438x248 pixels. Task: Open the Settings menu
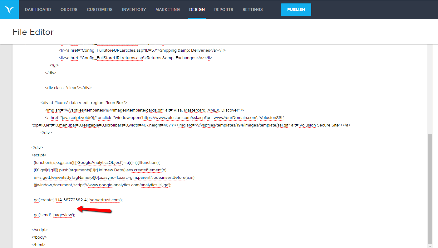pyautogui.click(x=253, y=10)
